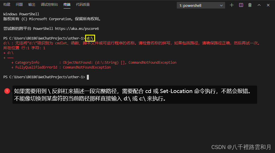Open the https://aka.ms/pscore6 link
The height and width of the screenshot is (153, 275).
77,28
